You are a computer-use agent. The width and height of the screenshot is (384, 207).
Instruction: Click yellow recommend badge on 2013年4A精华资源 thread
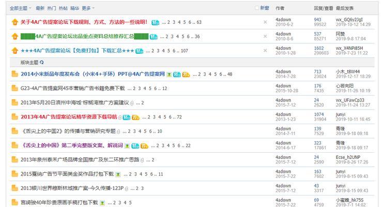(x=135, y=117)
